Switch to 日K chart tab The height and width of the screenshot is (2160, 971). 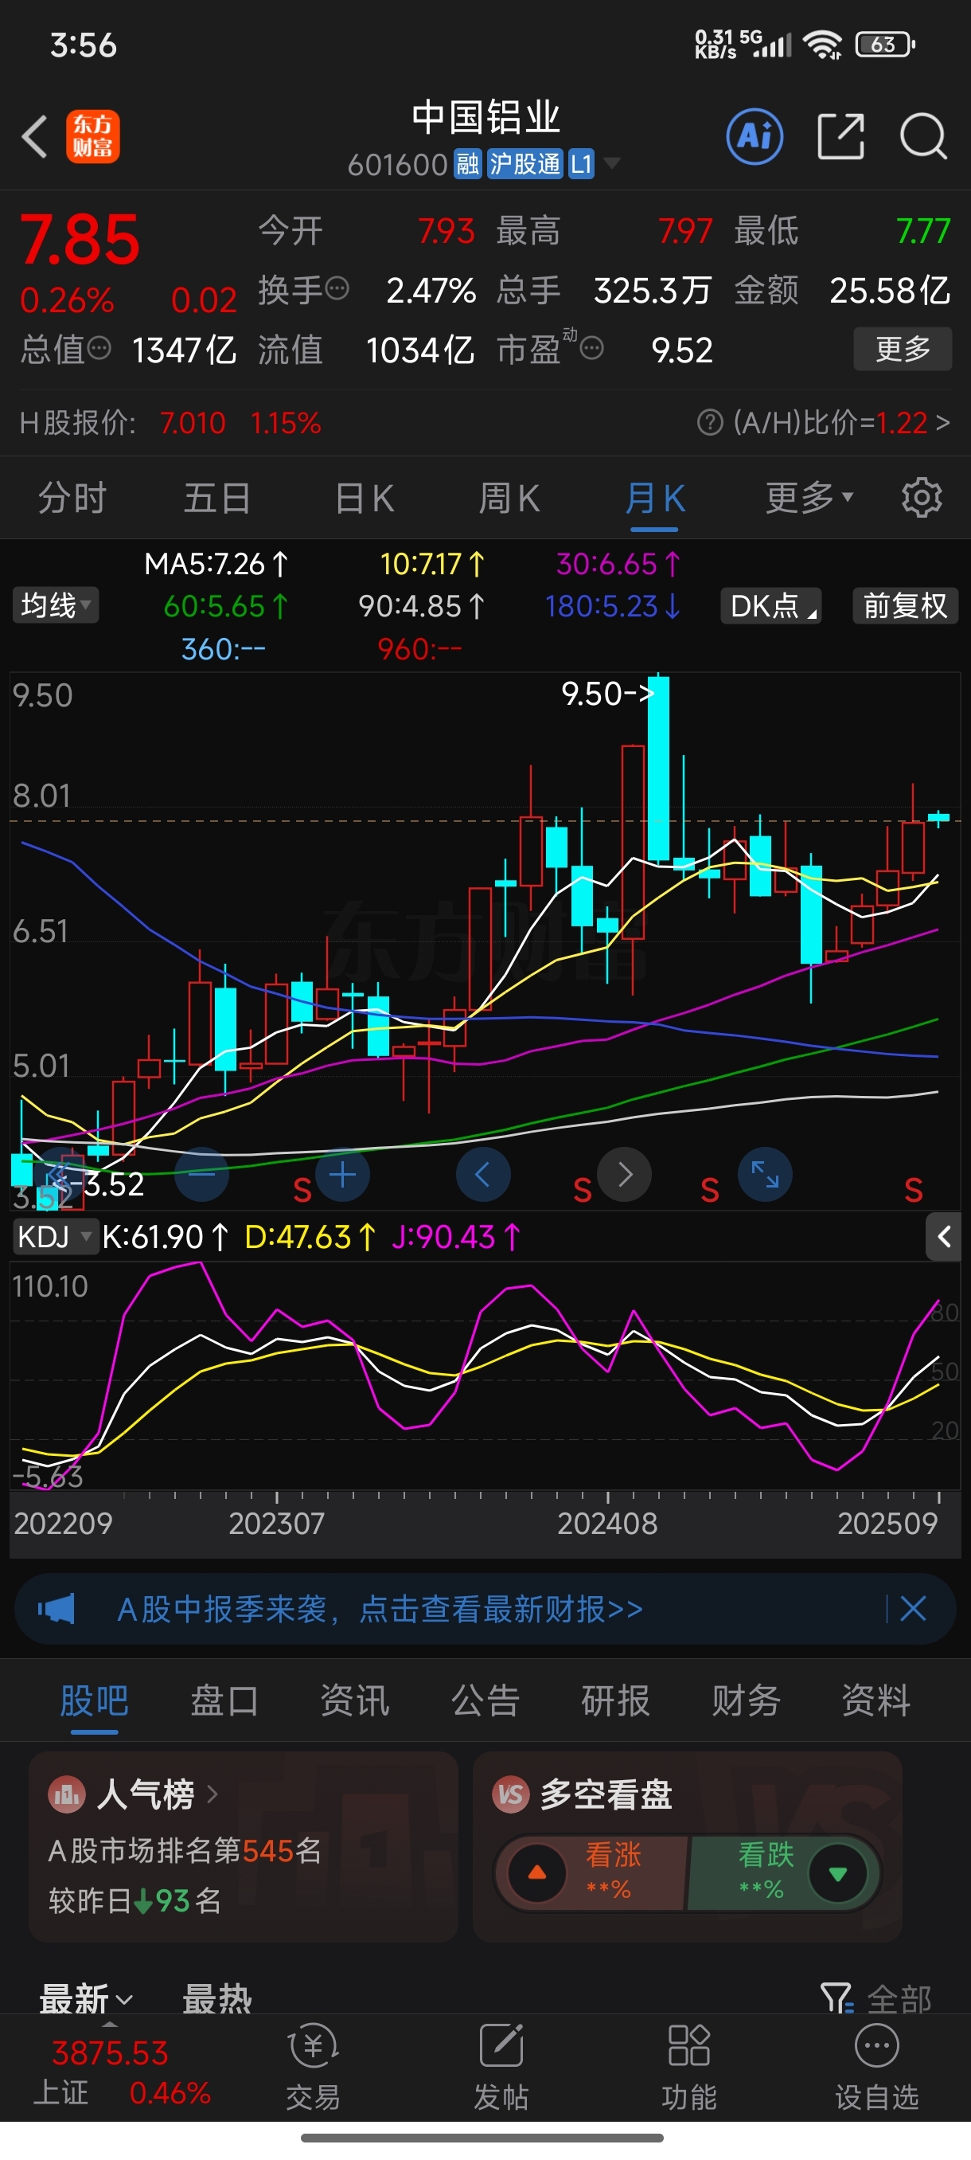[365, 498]
